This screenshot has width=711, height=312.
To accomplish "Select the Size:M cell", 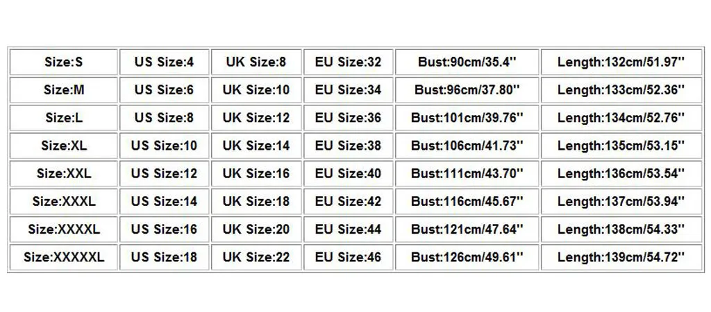I will click(64, 90).
